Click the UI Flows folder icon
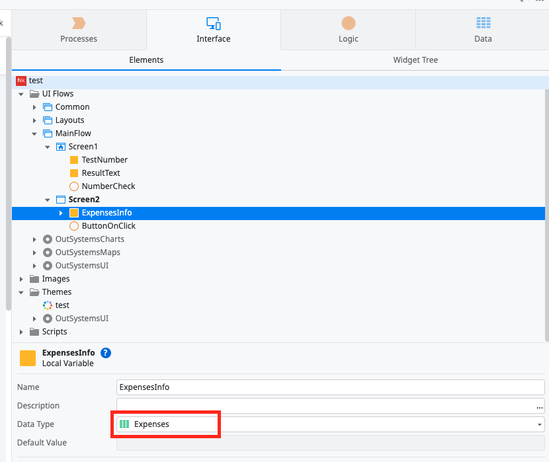The height and width of the screenshot is (462, 549). click(x=34, y=94)
